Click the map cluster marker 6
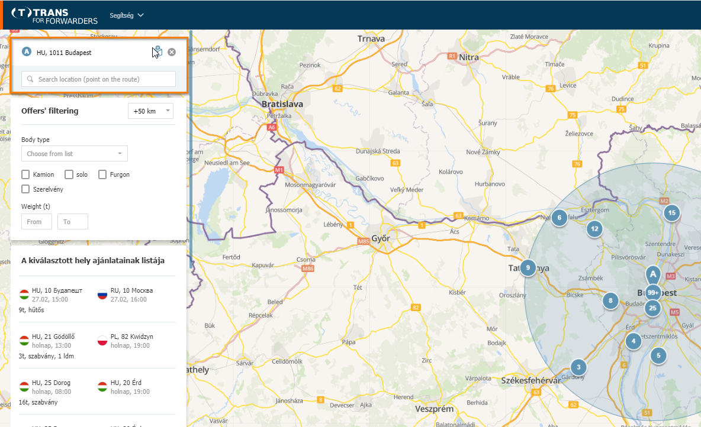This screenshot has height=427, width=701. coord(559,218)
